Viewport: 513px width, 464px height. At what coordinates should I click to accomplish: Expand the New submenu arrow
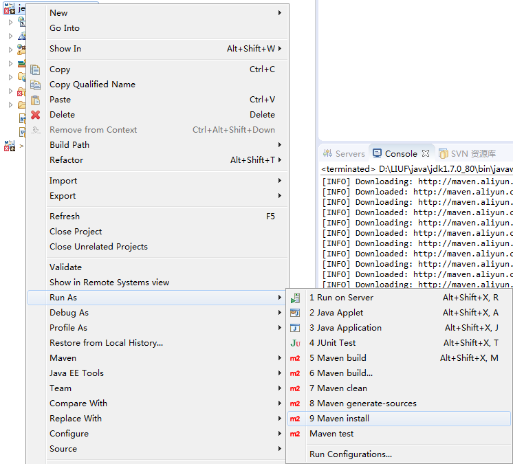pyautogui.click(x=280, y=13)
